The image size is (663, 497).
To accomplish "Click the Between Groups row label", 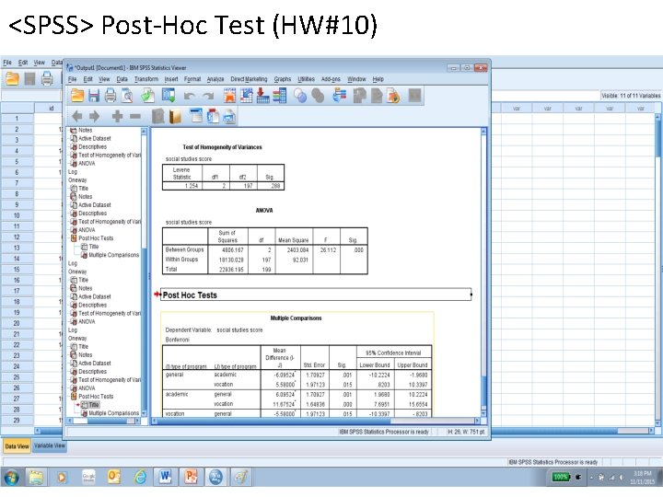I will point(184,249).
